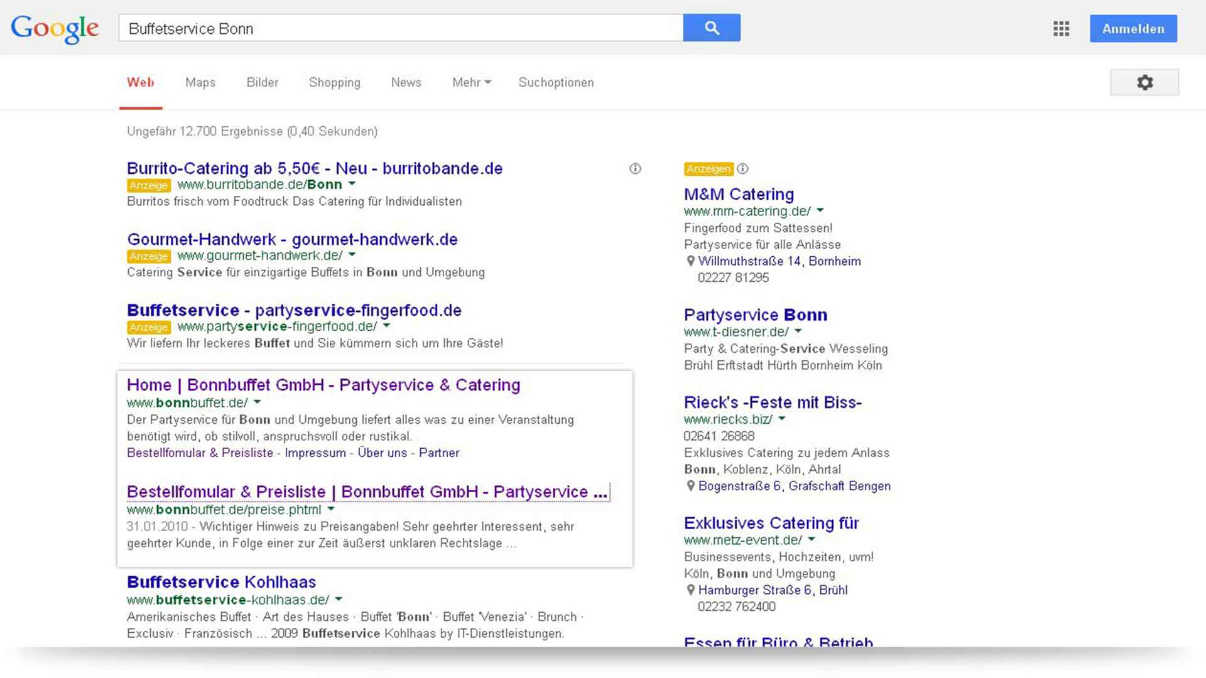Open Exklusives Catering für ad
This screenshot has width=1206, height=678.
pos(771,523)
